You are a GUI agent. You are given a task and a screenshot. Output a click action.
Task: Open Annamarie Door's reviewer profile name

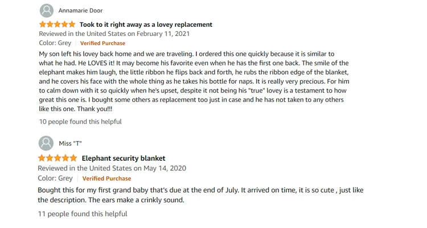point(80,11)
